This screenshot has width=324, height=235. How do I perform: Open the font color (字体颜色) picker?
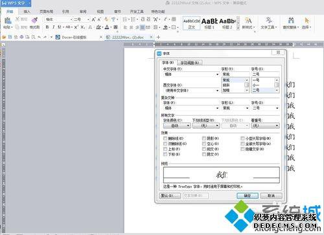177,126
